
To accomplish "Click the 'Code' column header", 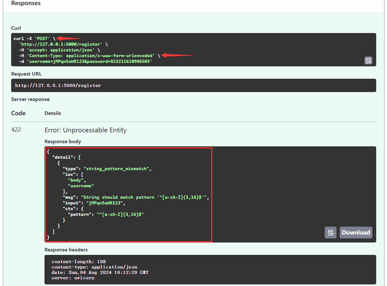I will coord(18,113).
